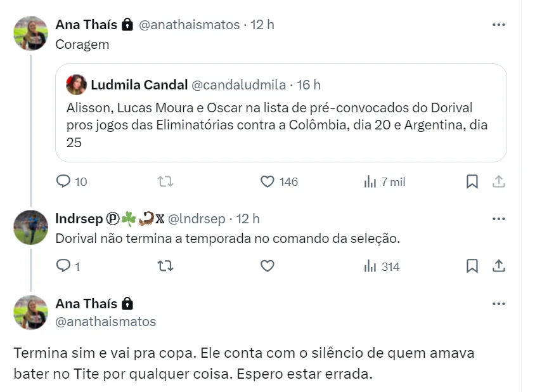View analytics showing 314 views

coord(371,266)
